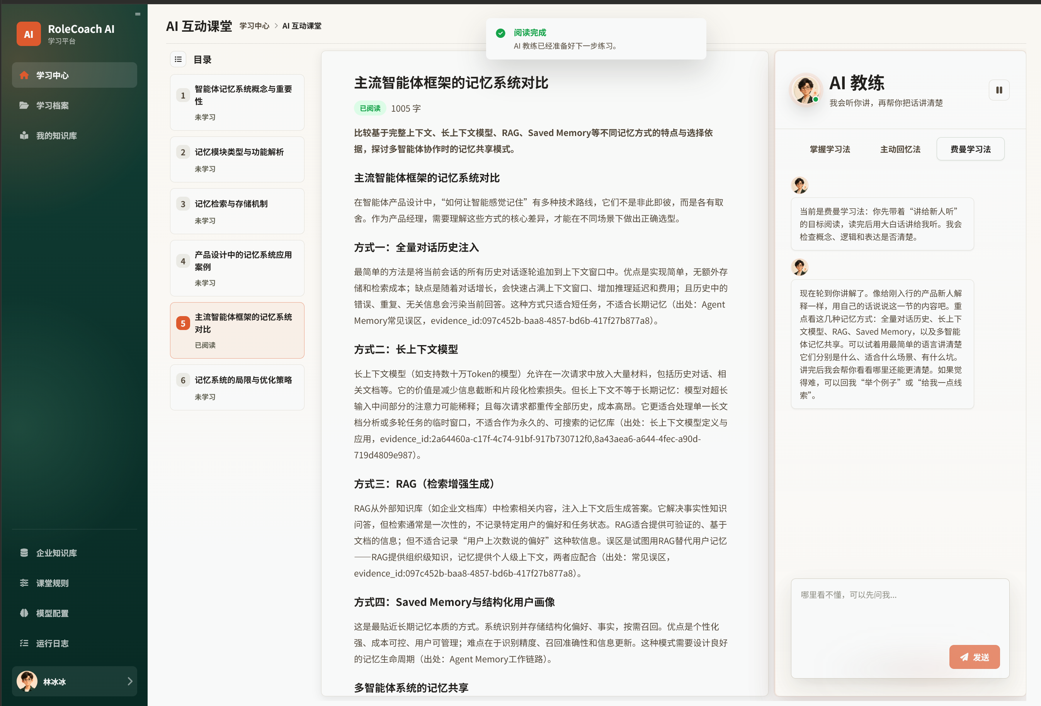This screenshot has width=1041, height=706.
Task: Click the paper plane icon on 发送
Action: (x=964, y=657)
